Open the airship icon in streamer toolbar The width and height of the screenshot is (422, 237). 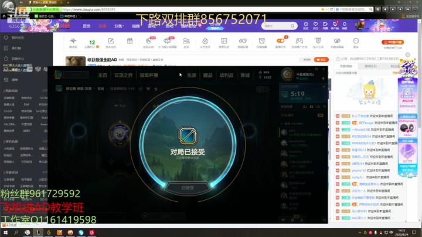[168, 42]
